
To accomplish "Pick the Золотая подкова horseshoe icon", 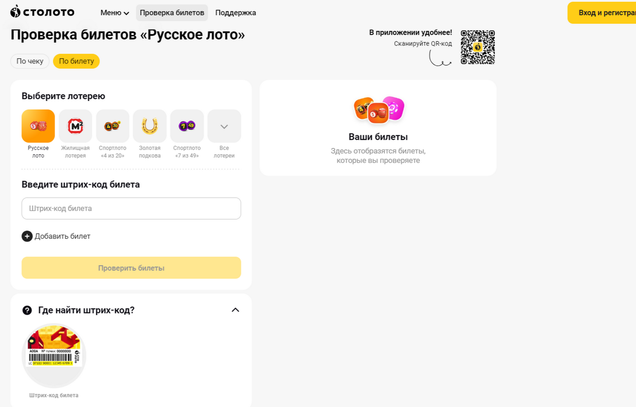I will point(150,126).
